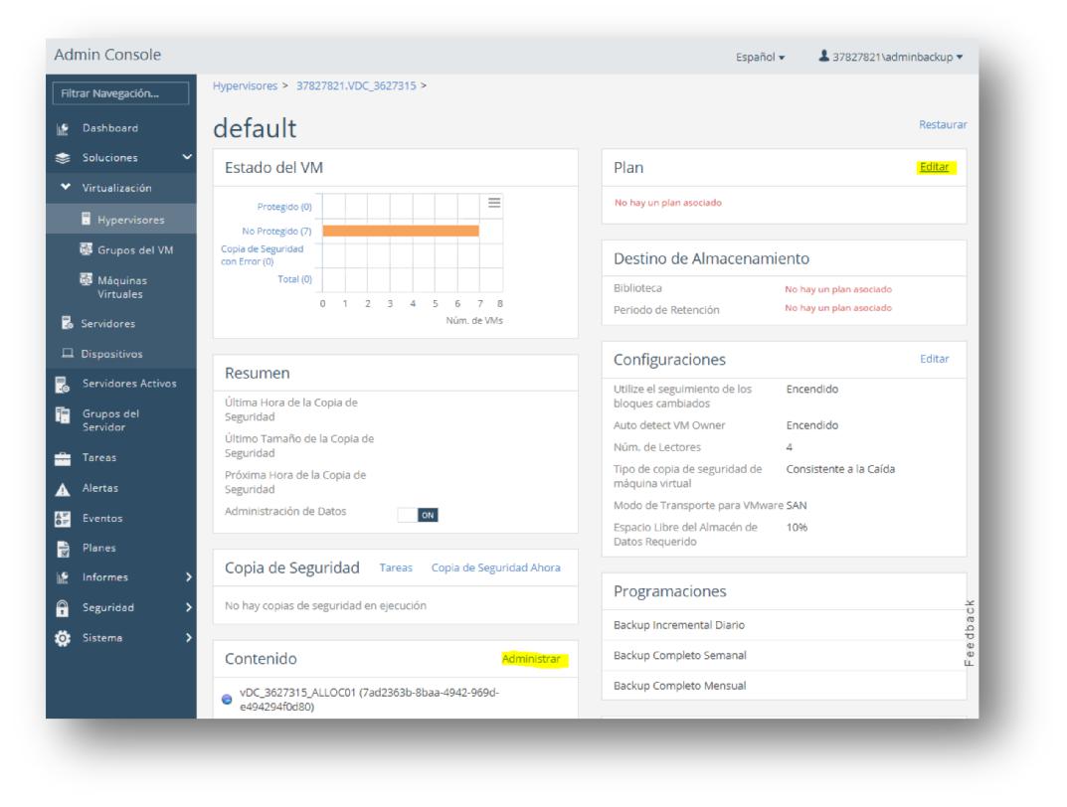Click the Backup Completo Mensual row
The width and height of the screenshot is (1067, 807).
(x=784, y=686)
